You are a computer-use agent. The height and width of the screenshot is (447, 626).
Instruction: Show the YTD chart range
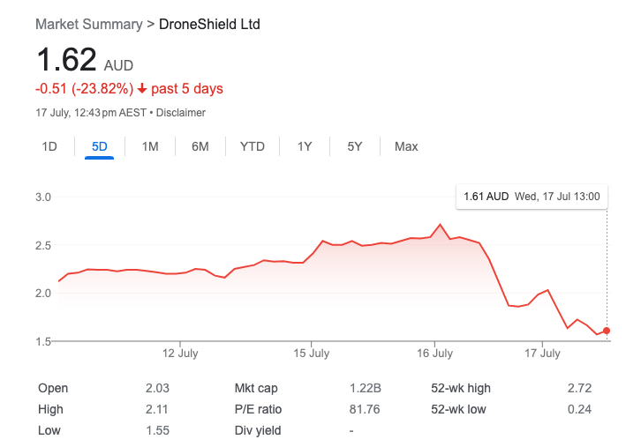click(253, 146)
